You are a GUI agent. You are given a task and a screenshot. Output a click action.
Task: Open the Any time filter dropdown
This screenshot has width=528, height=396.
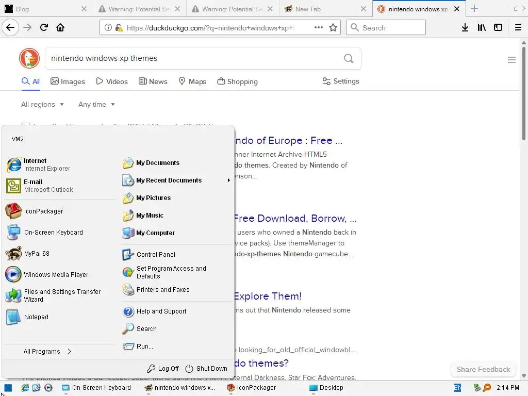click(x=96, y=104)
